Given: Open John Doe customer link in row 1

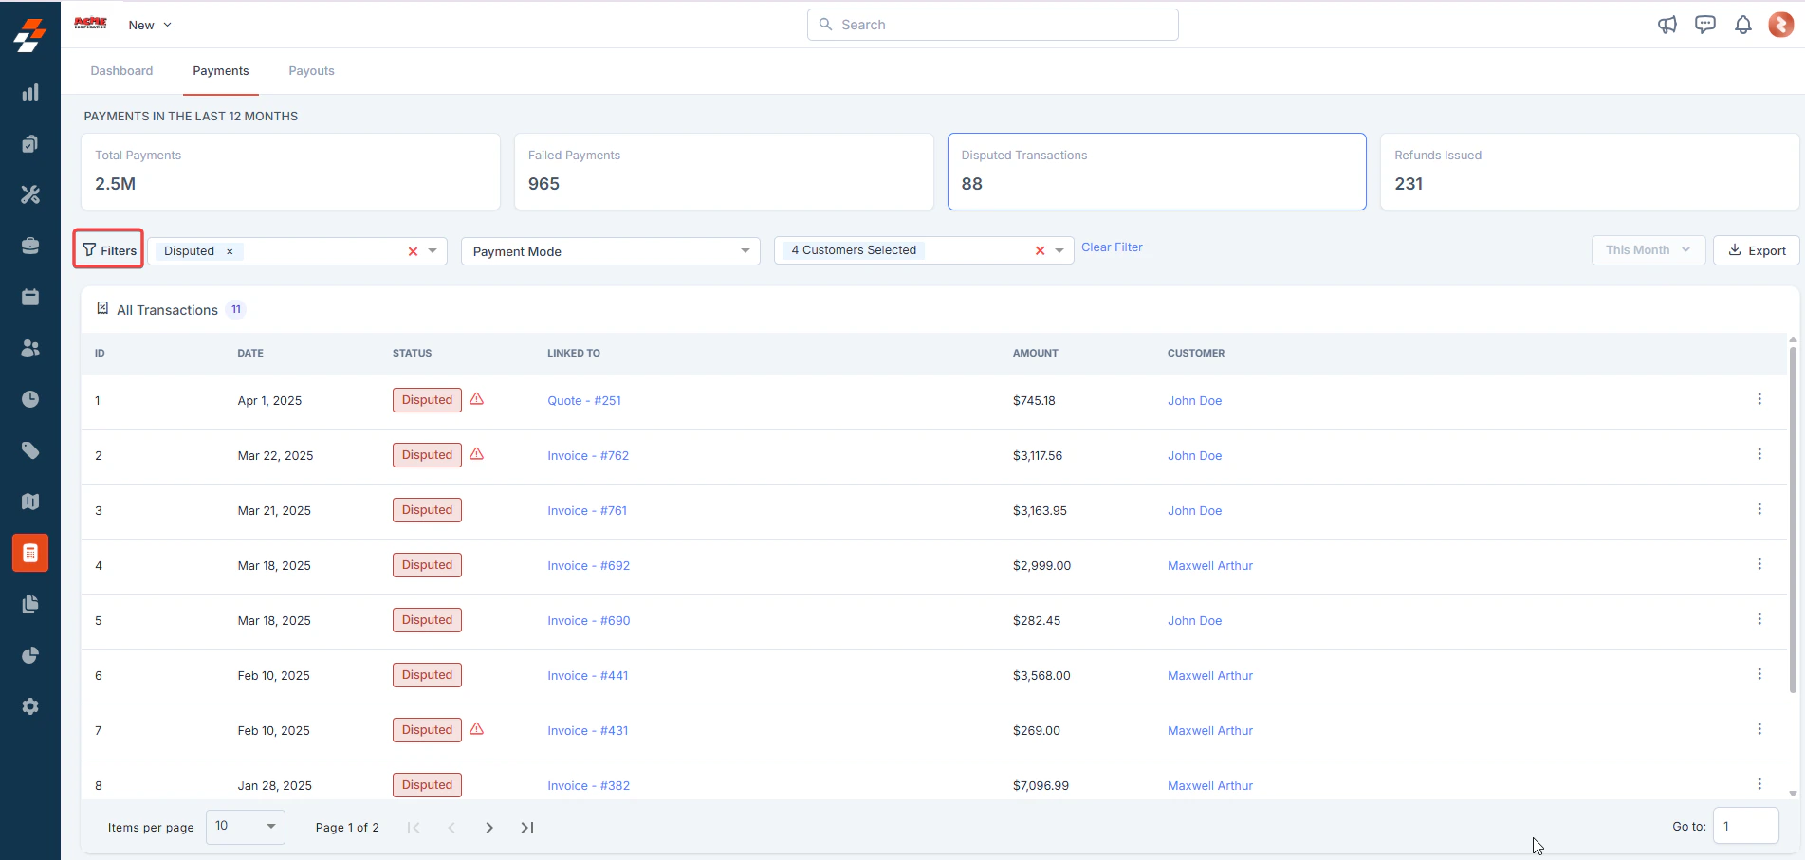Looking at the screenshot, I should pyautogui.click(x=1195, y=400).
